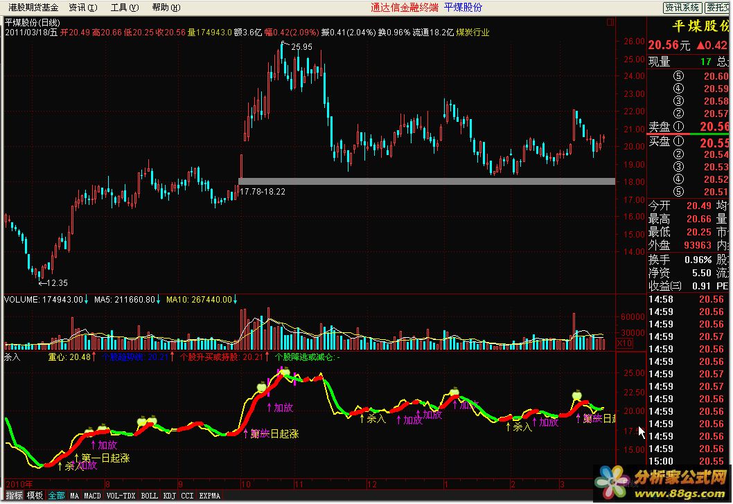Open the 工具(V) menu
The width and height of the screenshot is (733, 504).
click(x=125, y=8)
